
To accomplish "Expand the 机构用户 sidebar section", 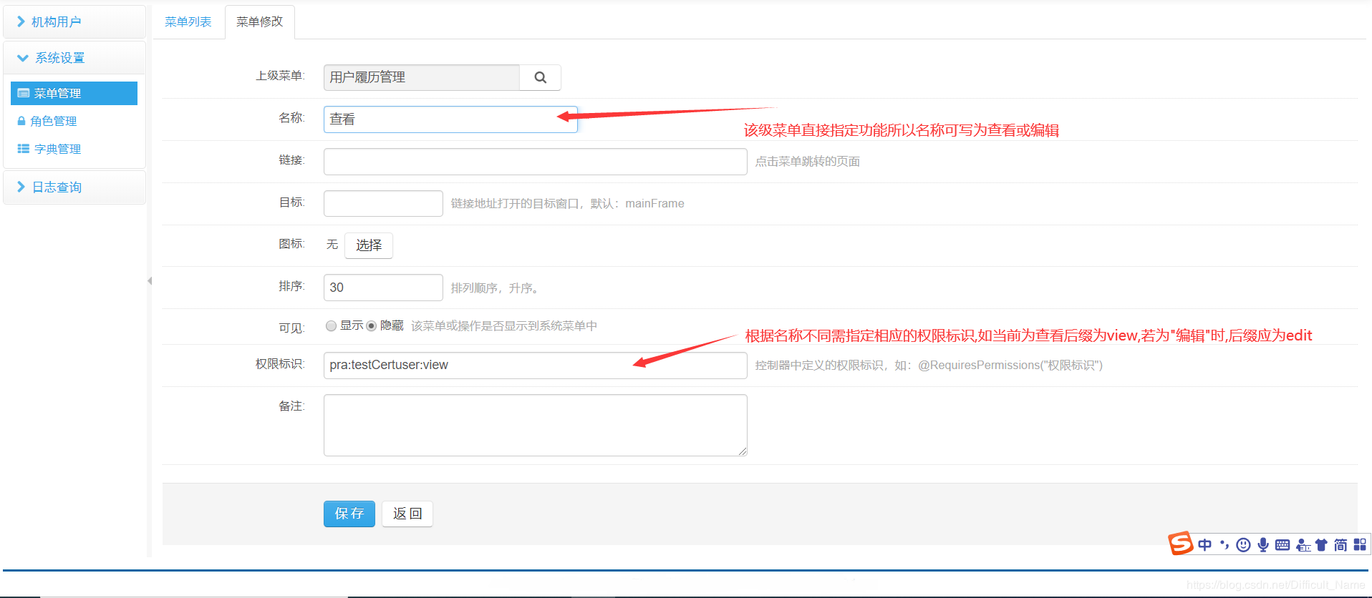I will click(x=74, y=22).
